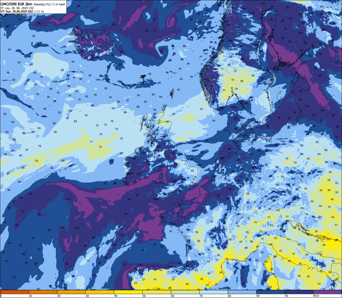
Task: Click the orange 10–20 legend swatch
Action: (x=43, y=292)
